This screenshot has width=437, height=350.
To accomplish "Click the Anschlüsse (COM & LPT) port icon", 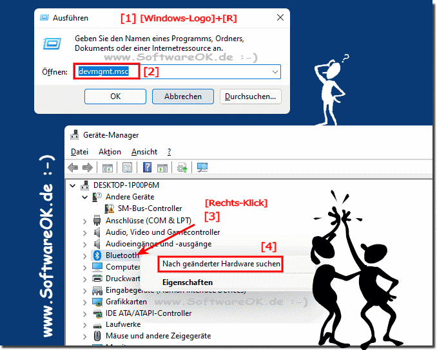I will [x=97, y=220].
